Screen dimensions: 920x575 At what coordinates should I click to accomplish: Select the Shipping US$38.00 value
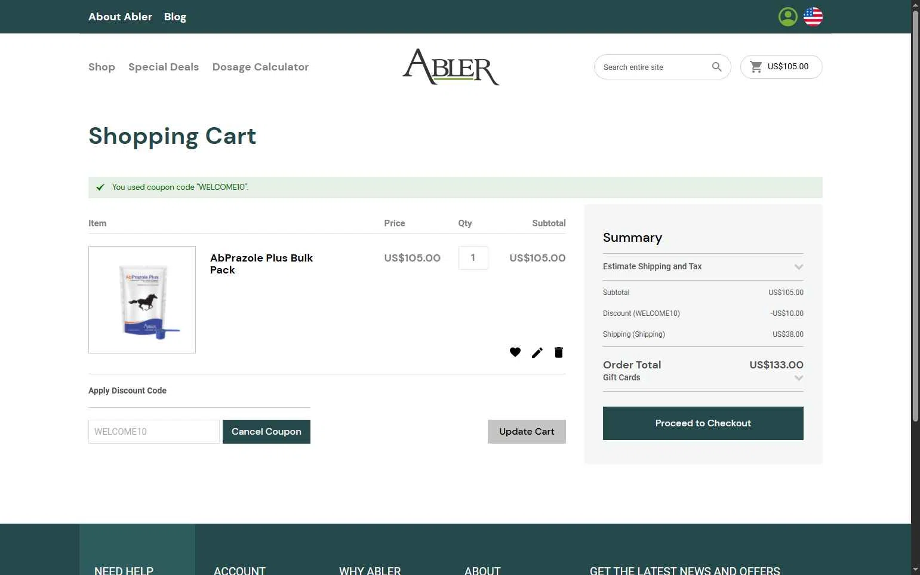coord(788,334)
